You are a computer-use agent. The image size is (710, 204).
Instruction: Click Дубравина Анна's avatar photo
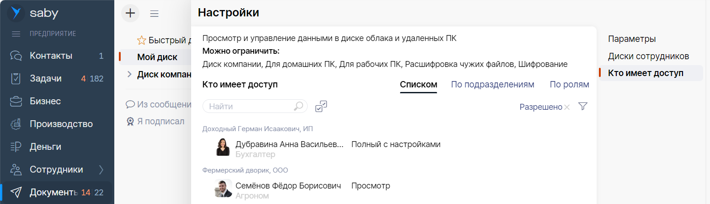[x=223, y=147]
